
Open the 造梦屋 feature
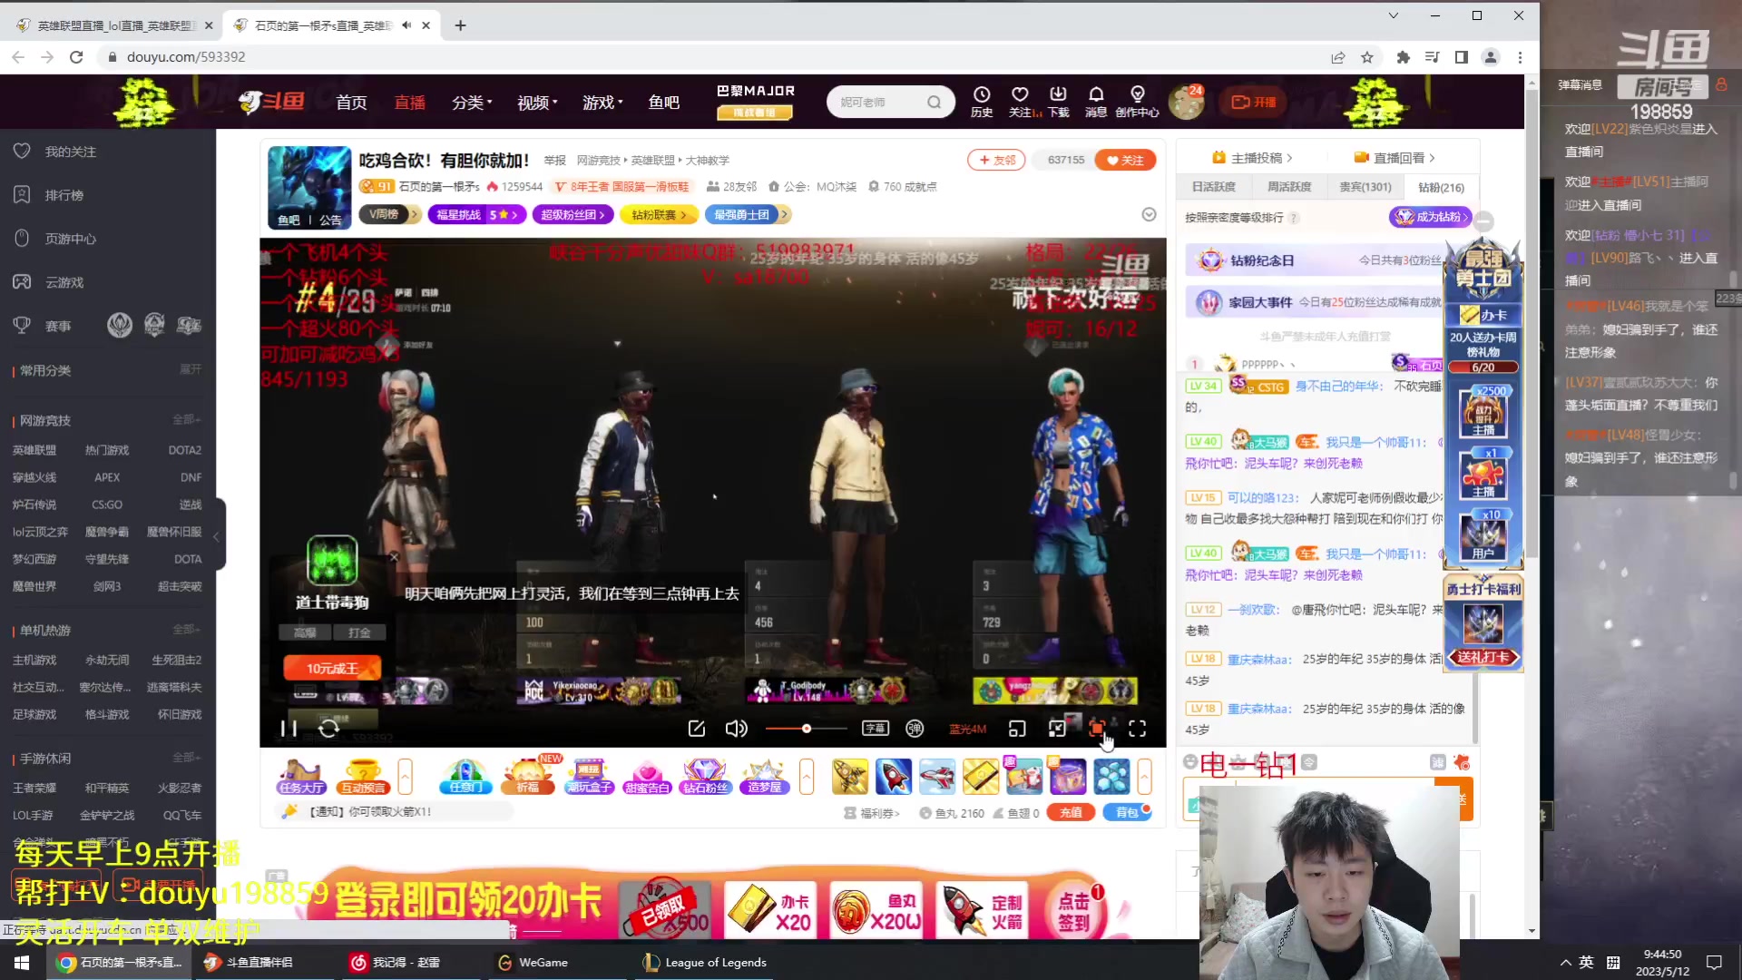coord(765,777)
